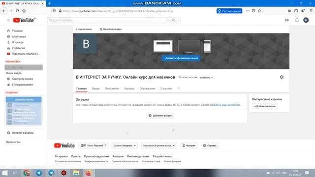The width and height of the screenshot is (315, 177).
Task: Open Windows action center notifications
Action: [307, 173]
